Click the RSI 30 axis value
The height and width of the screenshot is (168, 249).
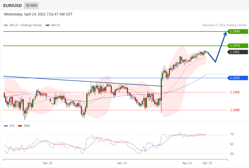click(232, 154)
